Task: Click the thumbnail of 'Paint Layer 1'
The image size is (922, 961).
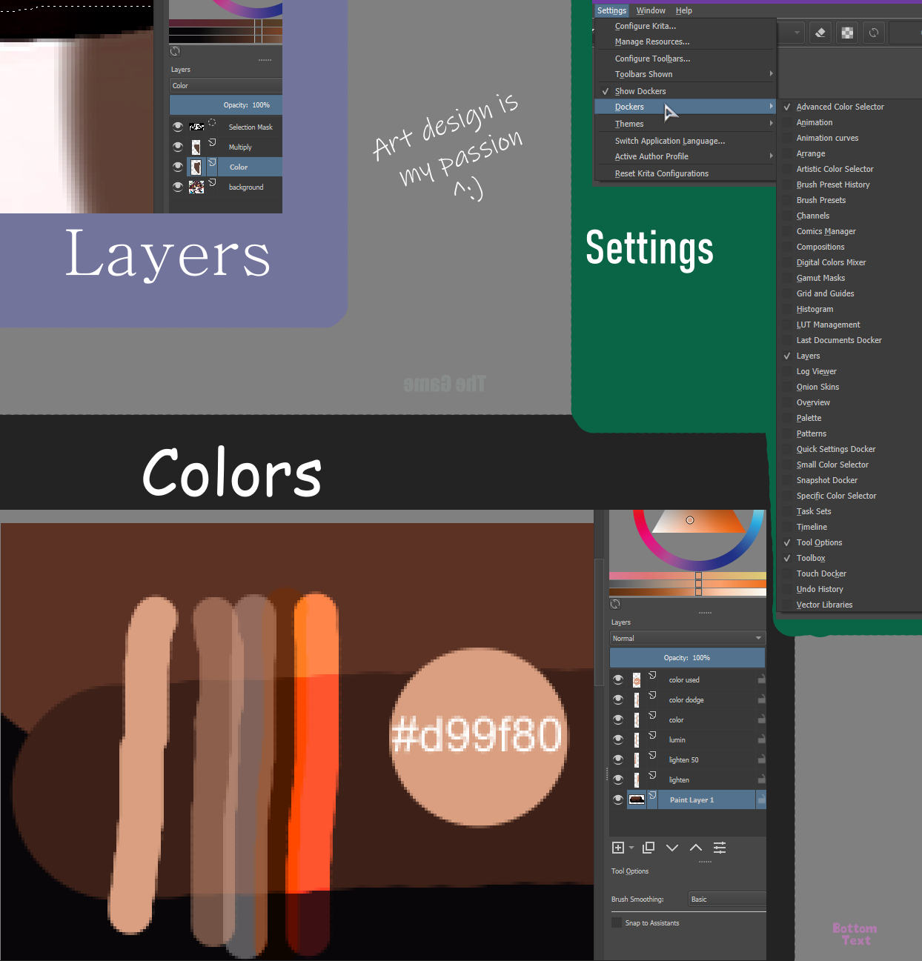Action: tap(637, 799)
